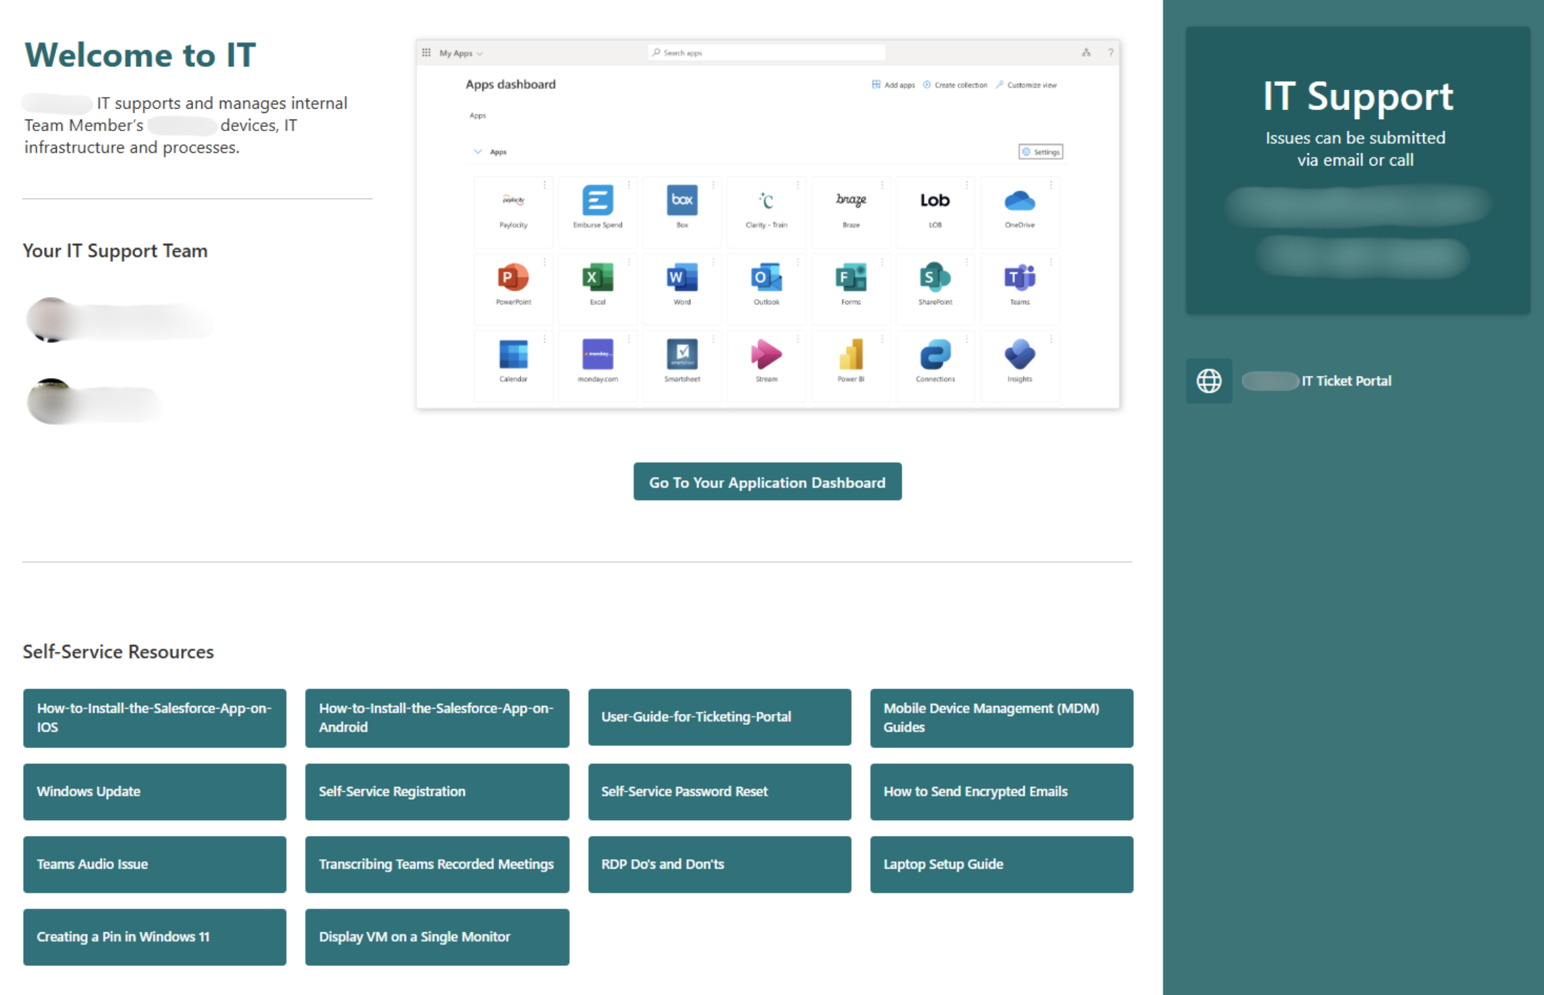Open the Box app icon
This screenshot has height=995, width=1544.
pyautogui.click(x=681, y=201)
